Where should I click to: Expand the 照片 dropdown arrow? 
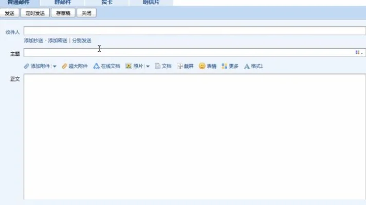click(x=148, y=67)
